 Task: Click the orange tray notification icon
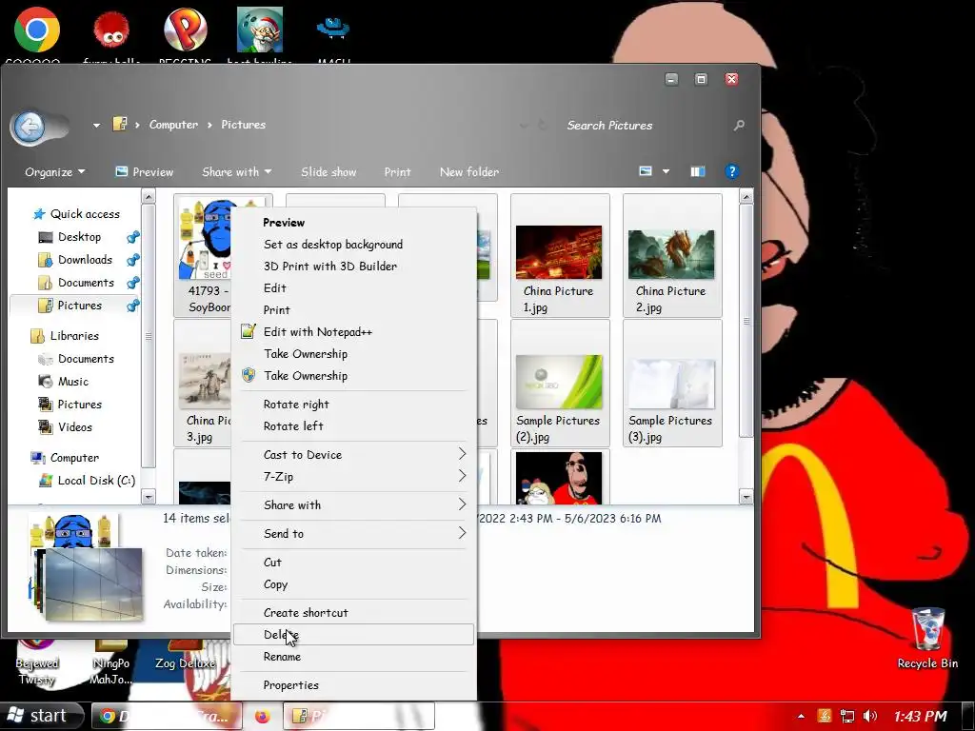[x=825, y=716]
